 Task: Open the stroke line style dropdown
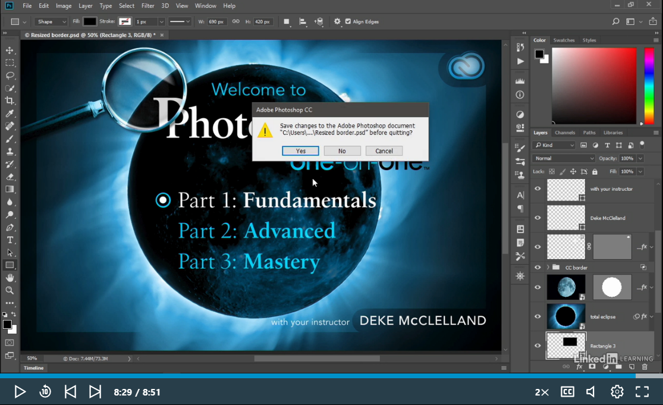pos(180,21)
